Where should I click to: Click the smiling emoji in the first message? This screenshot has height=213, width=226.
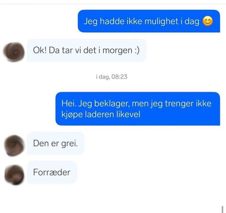(x=208, y=21)
